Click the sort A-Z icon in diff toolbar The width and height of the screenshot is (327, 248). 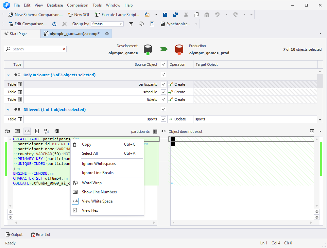47,131
